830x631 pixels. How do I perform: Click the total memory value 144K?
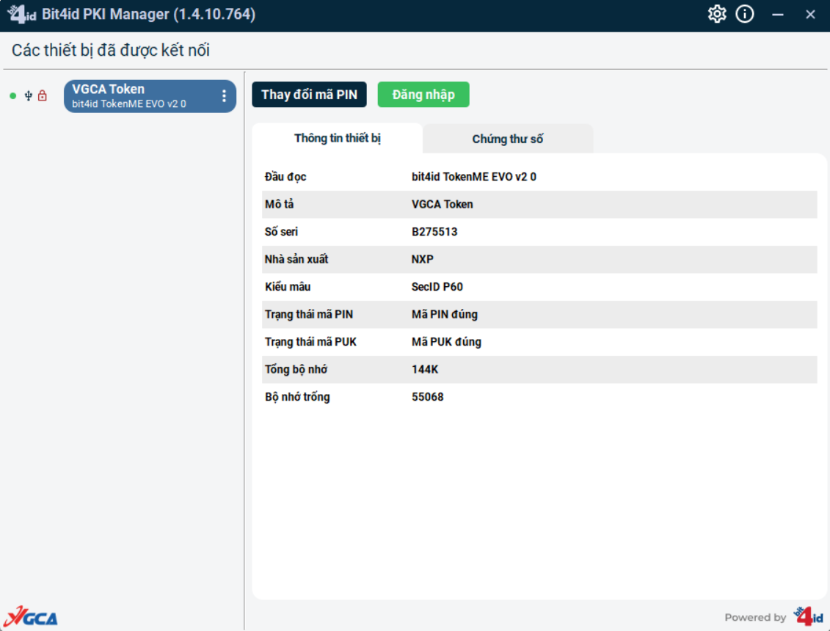pyautogui.click(x=425, y=370)
